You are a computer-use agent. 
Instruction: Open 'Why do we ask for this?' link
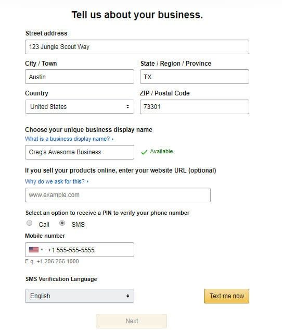(55, 181)
